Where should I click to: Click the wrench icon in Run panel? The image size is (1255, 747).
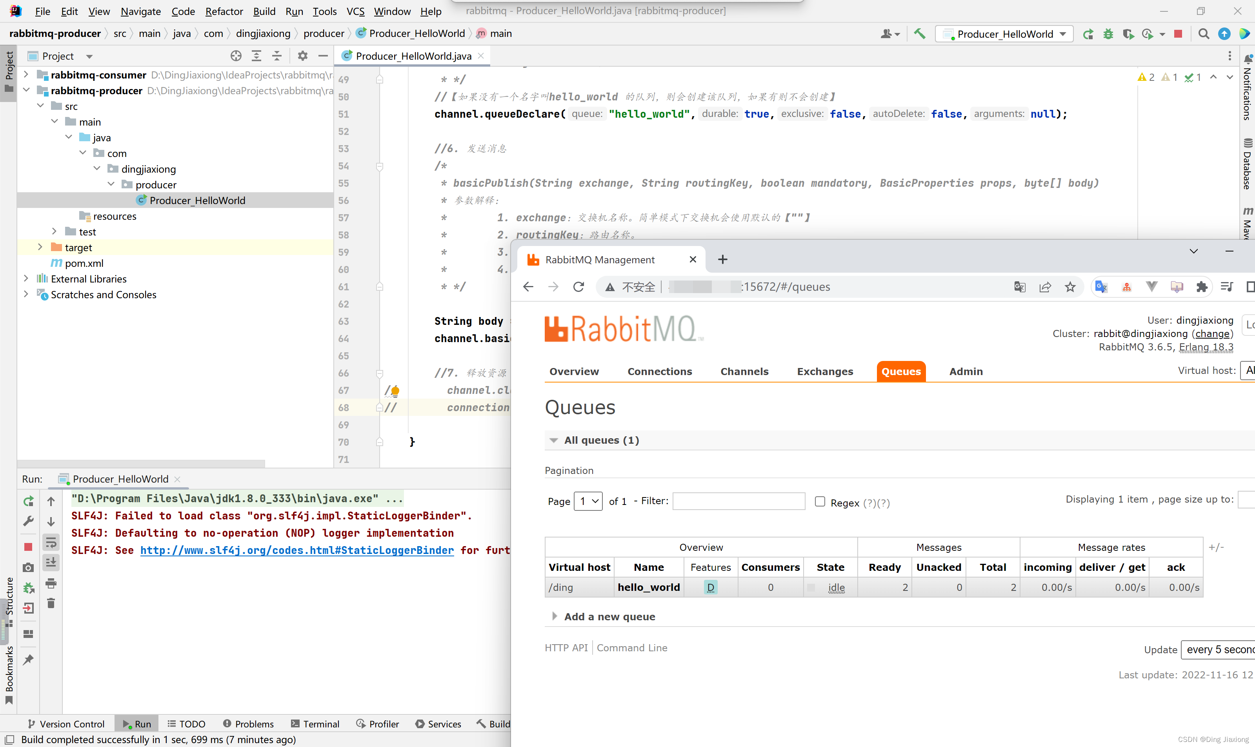pos(28,521)
